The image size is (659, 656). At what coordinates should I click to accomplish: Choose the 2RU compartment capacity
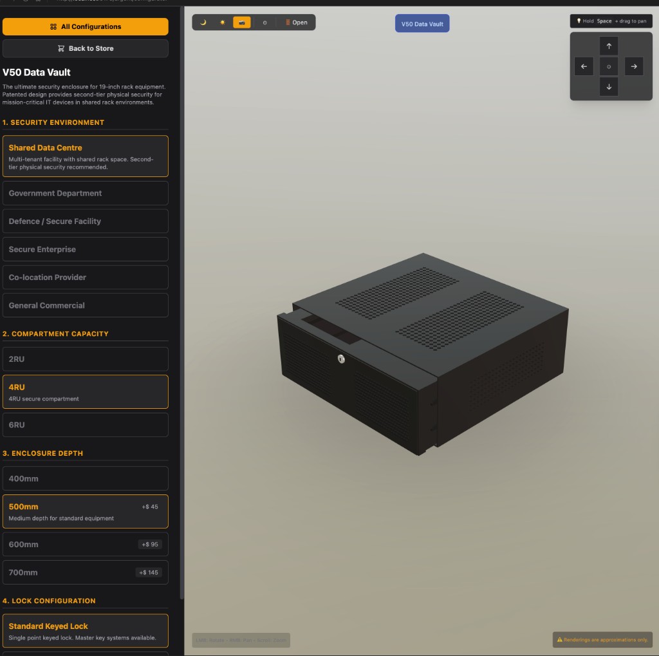[86, 359]
